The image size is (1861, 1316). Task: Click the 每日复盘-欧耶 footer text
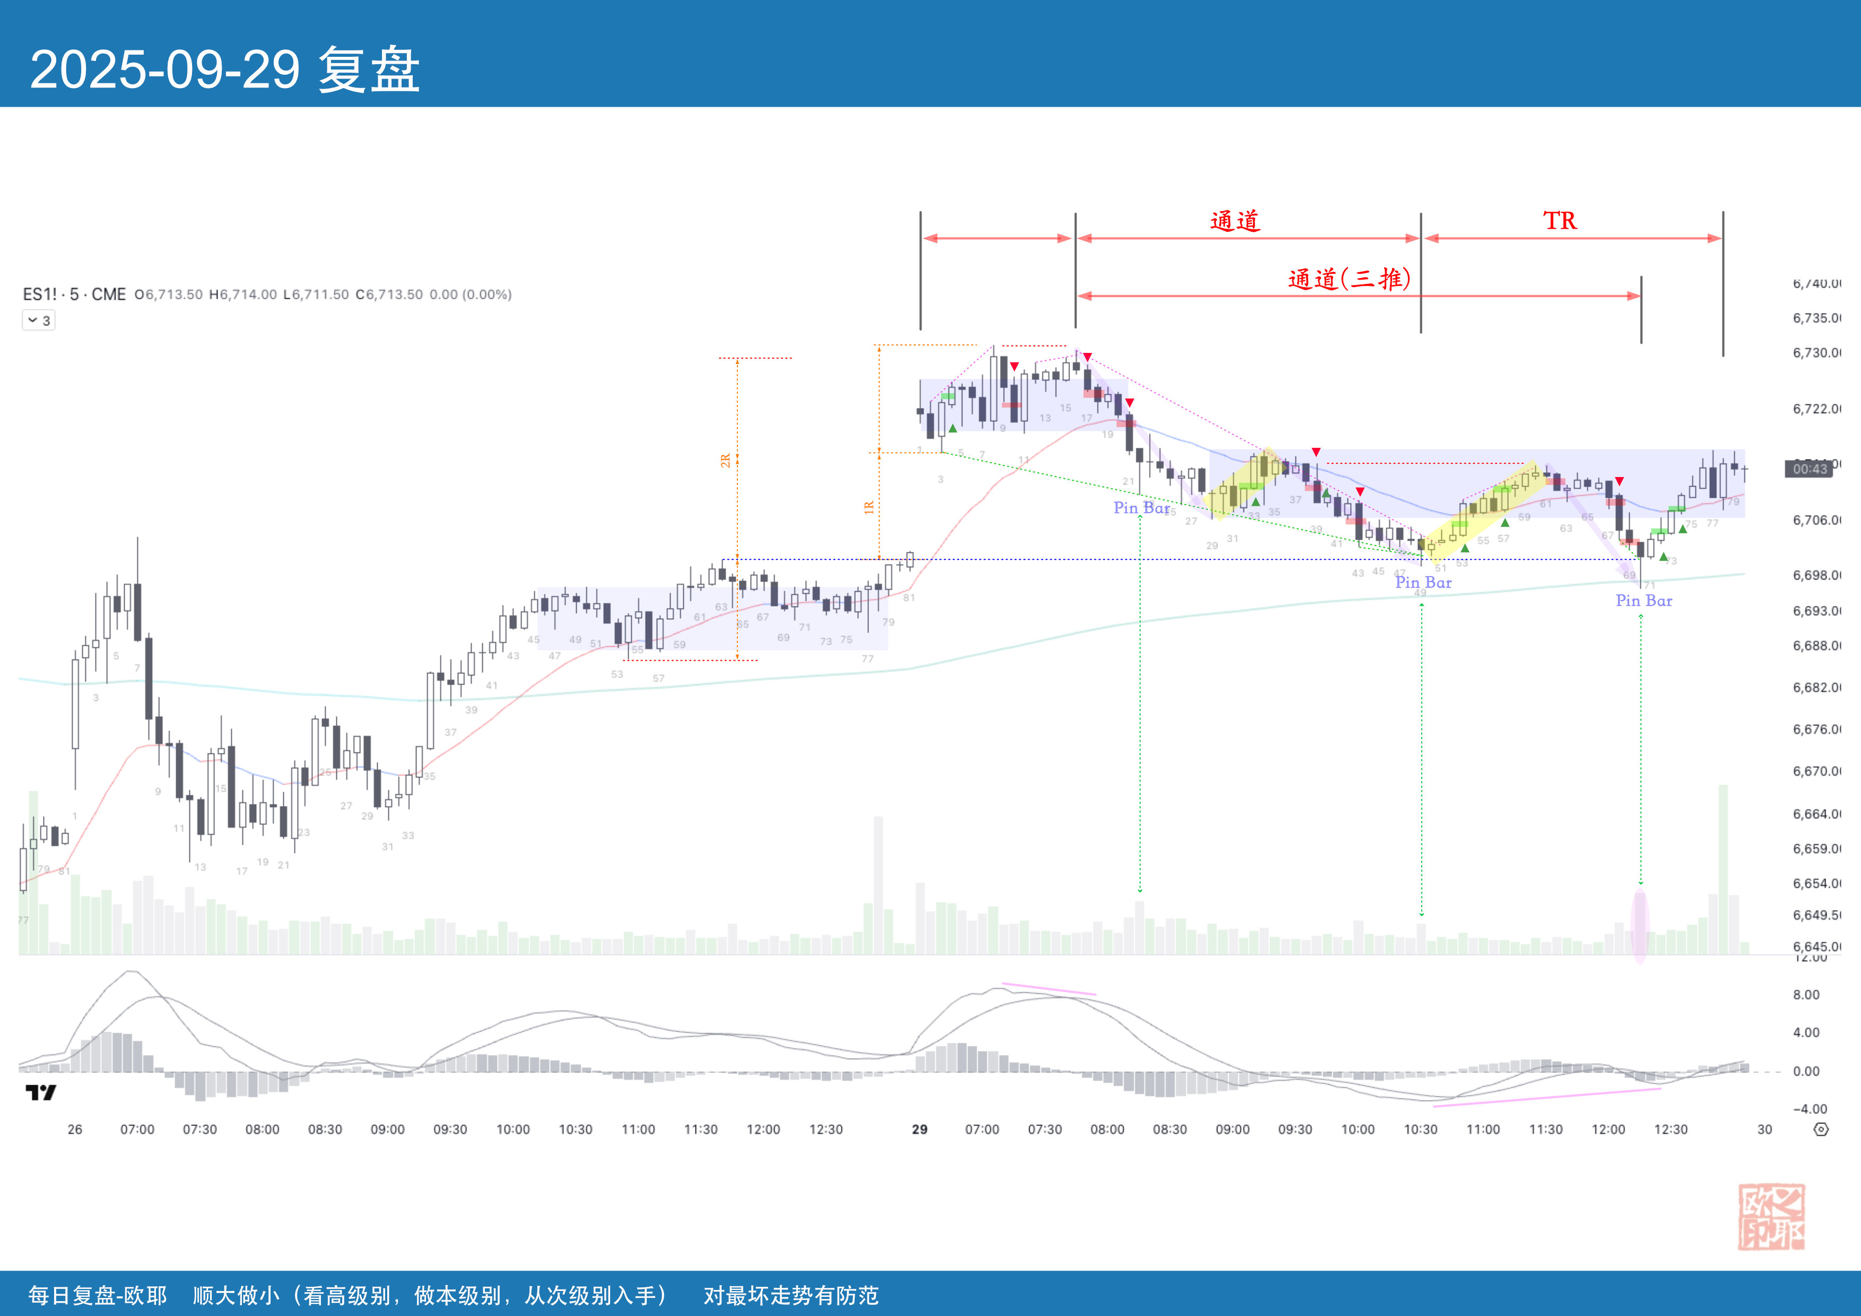97,1295
